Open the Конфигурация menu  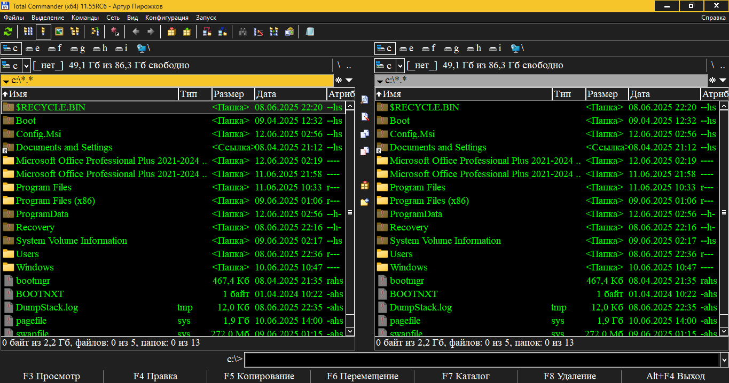pos(167,18)
